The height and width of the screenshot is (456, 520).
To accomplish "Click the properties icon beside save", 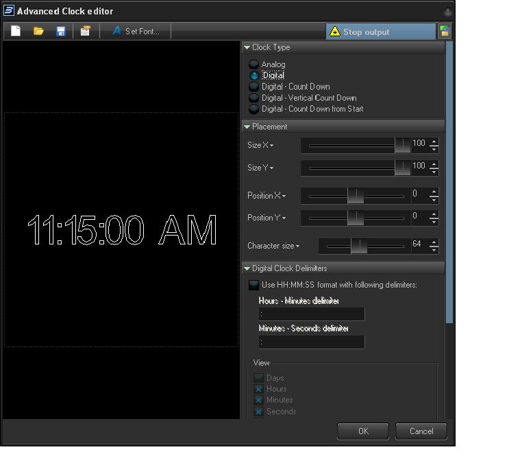I will click(85, 31).
